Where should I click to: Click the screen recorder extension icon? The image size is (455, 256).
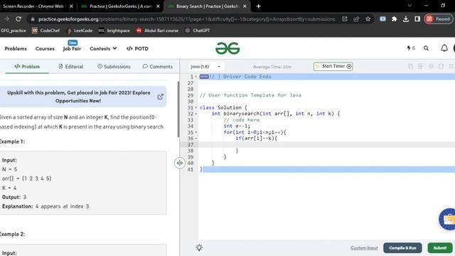click(x=382, y=19)
